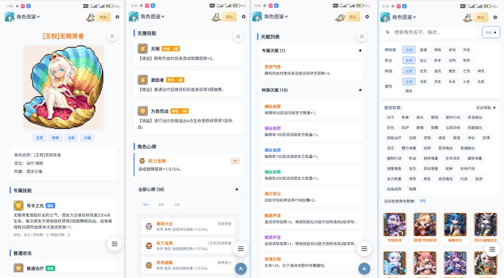The height and width of the screenshot is (278, 504).
Task: Open the hamburger menu over the character grid
Action: pos(492,250)
